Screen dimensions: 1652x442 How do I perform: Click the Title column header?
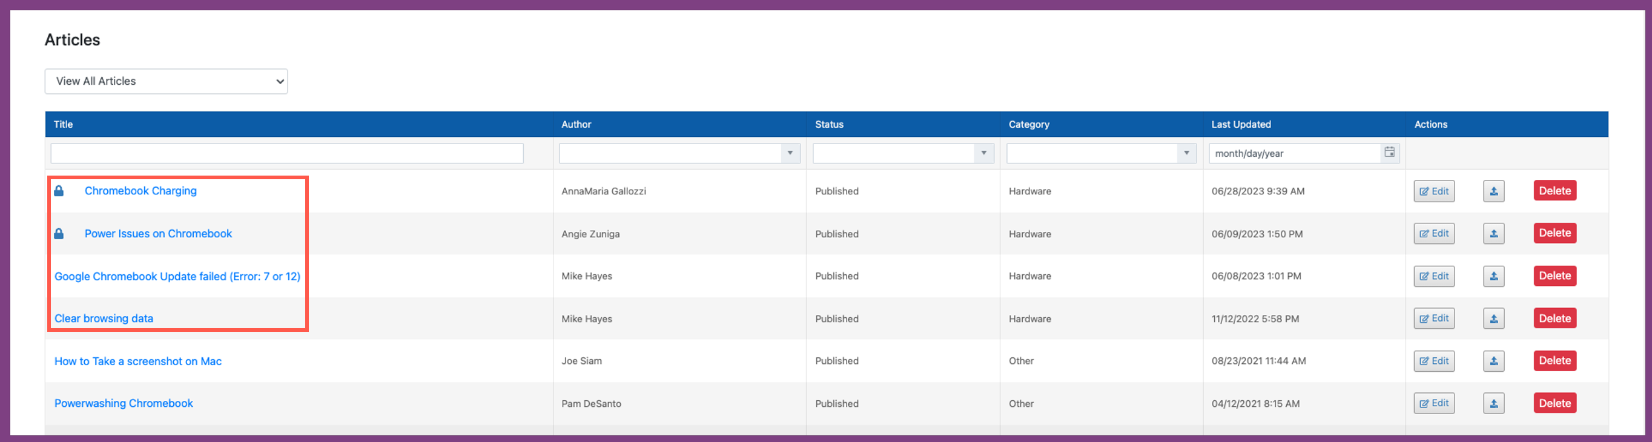point(64,125)
